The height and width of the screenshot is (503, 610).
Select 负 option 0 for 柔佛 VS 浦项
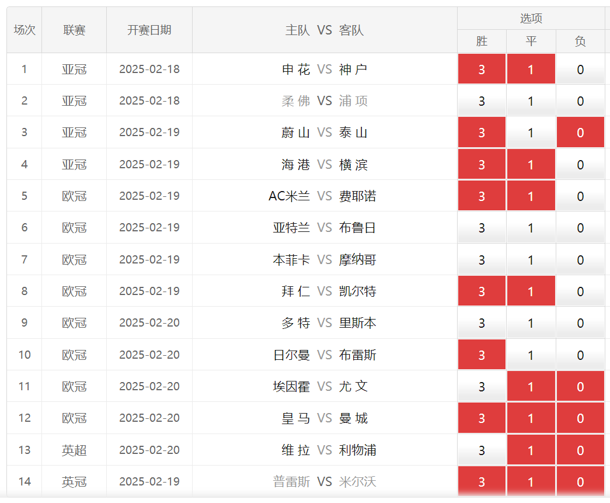pyautogui.click(x=580, y=100)
